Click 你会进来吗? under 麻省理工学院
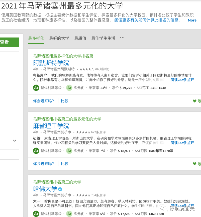Viewport: 201px width, 217px height. point(43,164)
